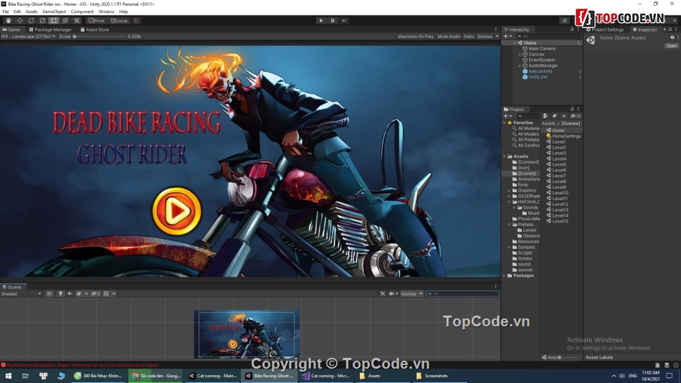The width and height of the screenshot is (681, 383).
Task: Open the Hierarchy create plus dropdown
Action: click(x=508, y=36)
